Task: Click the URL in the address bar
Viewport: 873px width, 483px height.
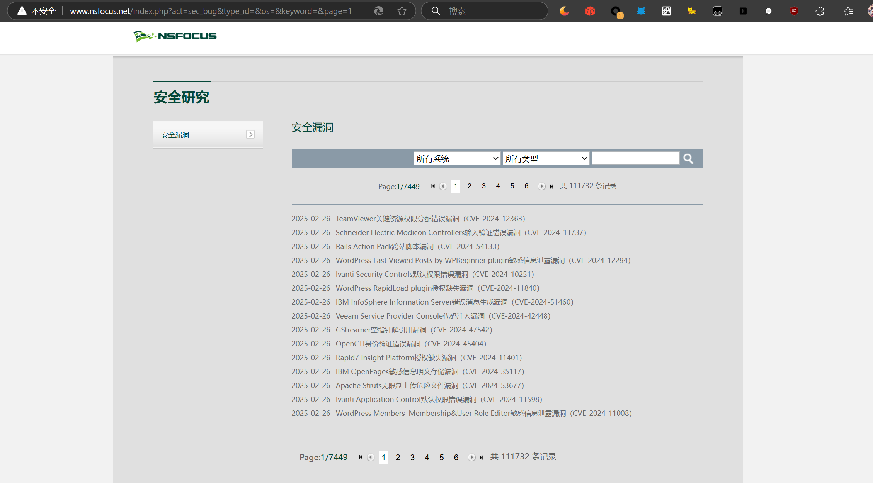Action: tap(211, 11)
